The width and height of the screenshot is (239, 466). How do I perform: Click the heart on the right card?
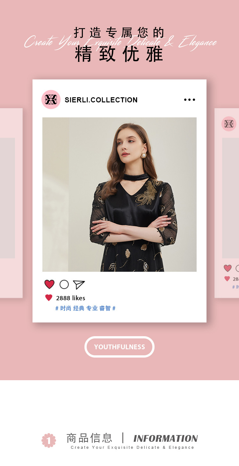pyautogui.click(x=228, y=268)
